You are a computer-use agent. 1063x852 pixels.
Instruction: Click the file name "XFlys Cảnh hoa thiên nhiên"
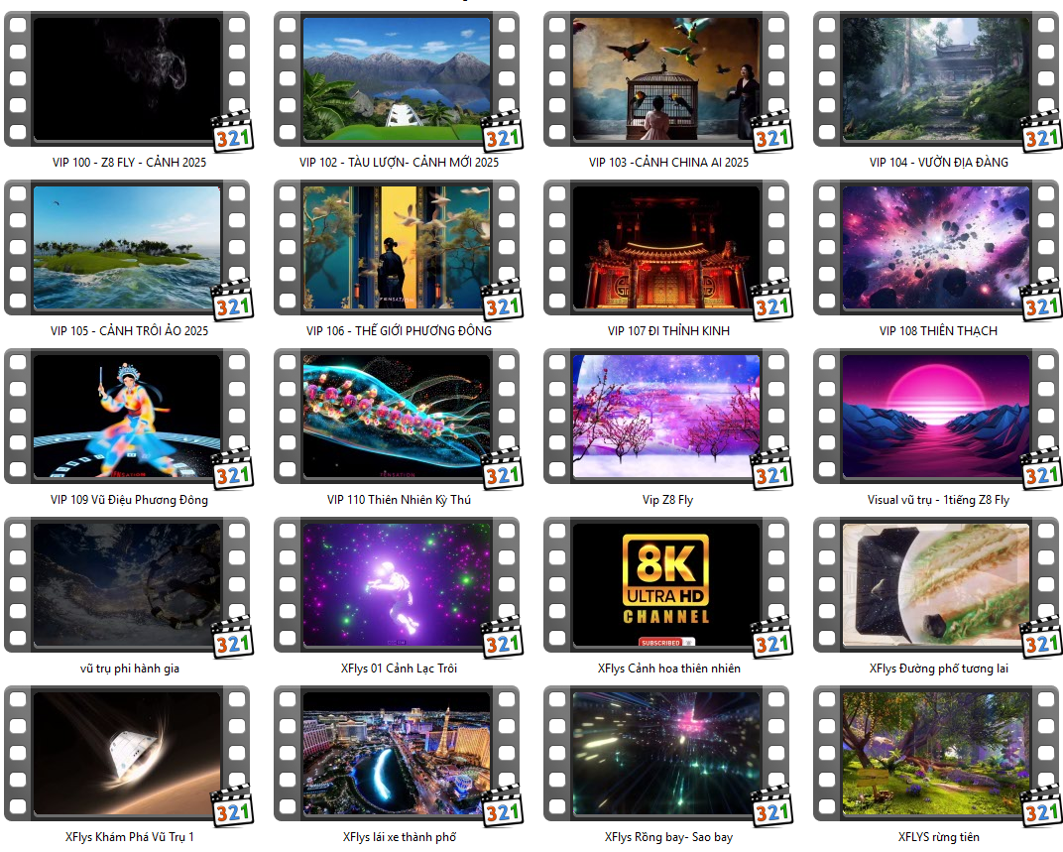click(669, 669)
